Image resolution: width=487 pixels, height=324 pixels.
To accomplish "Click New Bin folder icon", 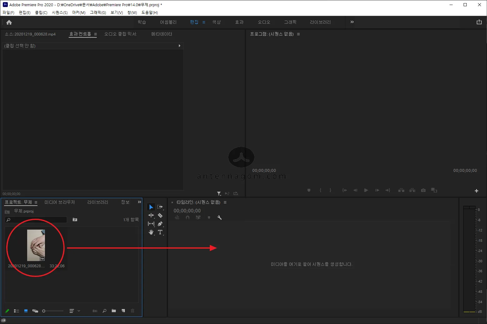I will 114,311.
